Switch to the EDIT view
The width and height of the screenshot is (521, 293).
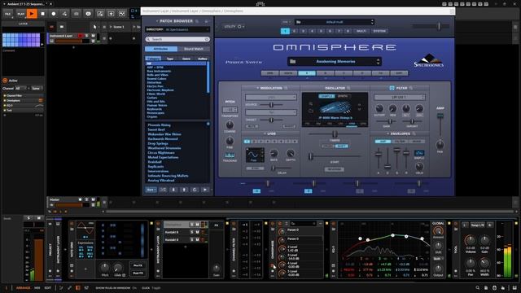pos(48,288)
